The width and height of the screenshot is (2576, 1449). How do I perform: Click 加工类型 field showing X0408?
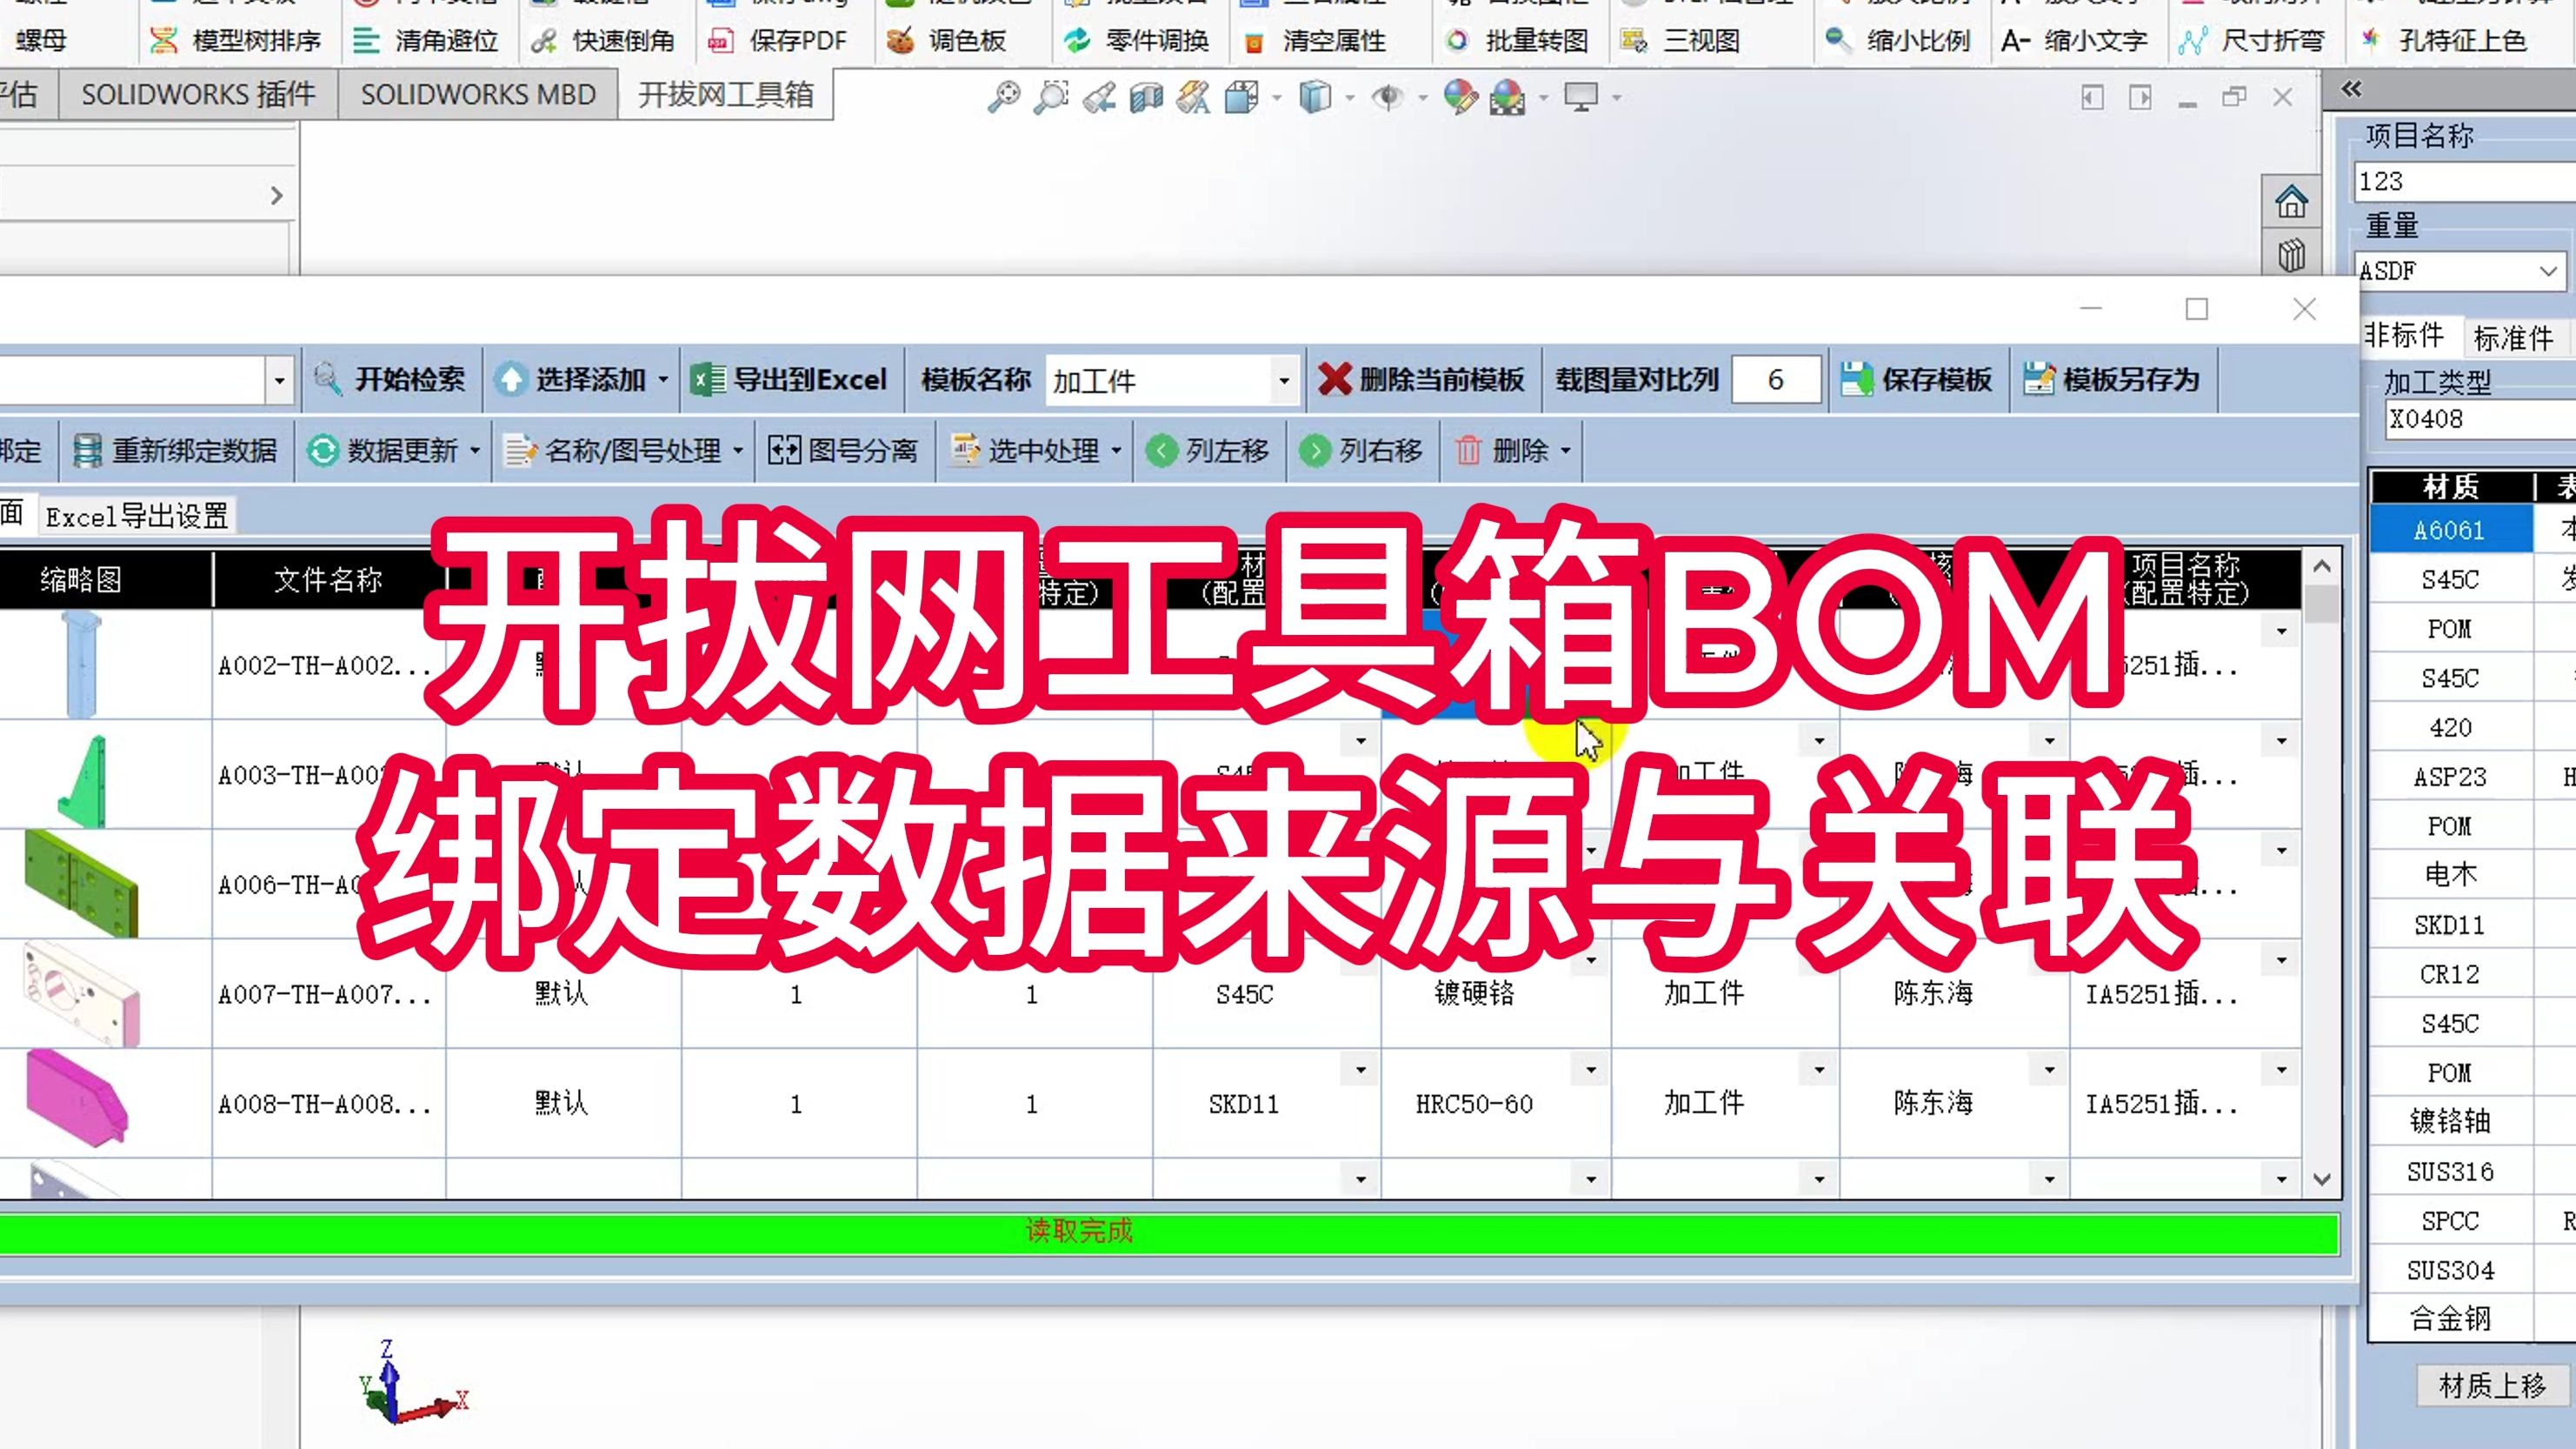pos(2481,418)
